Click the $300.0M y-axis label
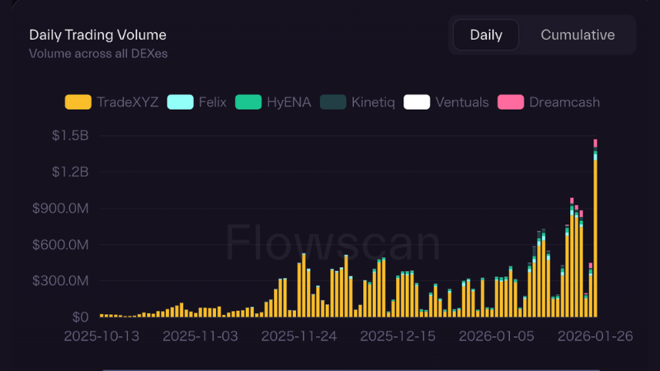Screen dimensions: 660x371 click(60, 280)
